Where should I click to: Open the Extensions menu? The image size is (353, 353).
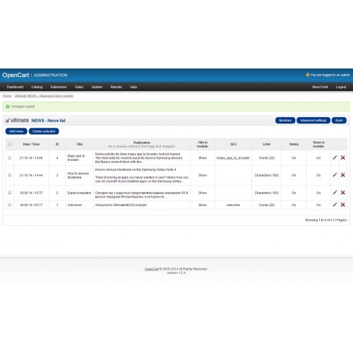pos(59,87)
